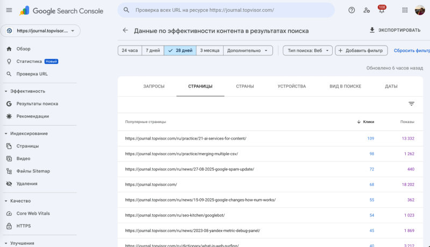This screenshot has width=430, height=247.
Task: Click the Видео video icon
Action: pos(9,158)
